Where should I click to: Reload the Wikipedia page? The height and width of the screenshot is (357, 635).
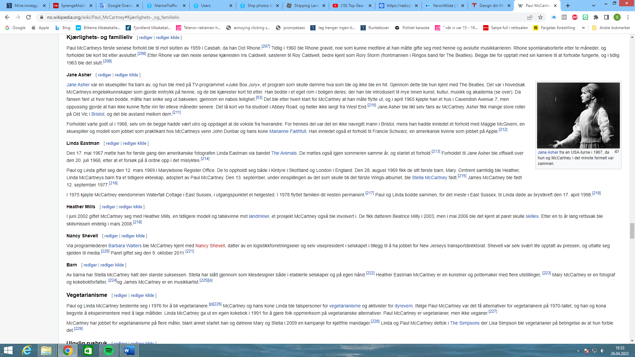28,17
